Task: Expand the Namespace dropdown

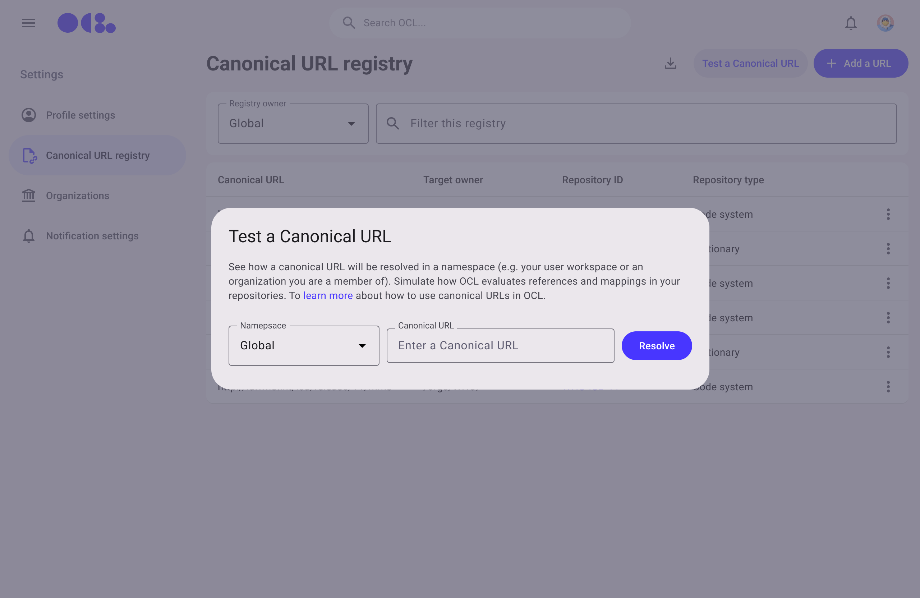Action: (303, 346)
